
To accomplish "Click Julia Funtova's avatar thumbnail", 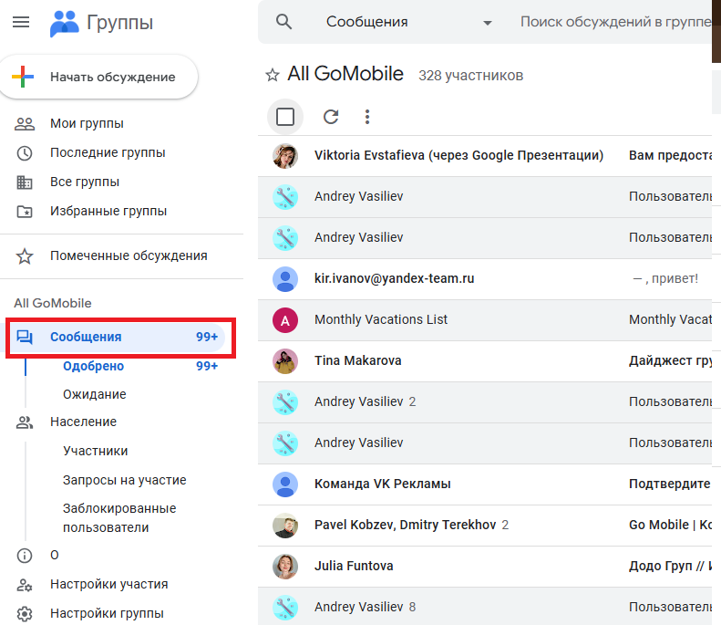I will [x=285, y=566].
